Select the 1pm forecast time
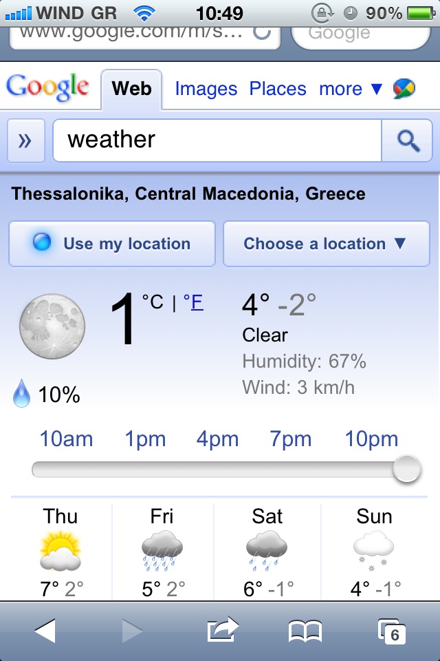Screen dimensions: 440x661 [145, 439]
